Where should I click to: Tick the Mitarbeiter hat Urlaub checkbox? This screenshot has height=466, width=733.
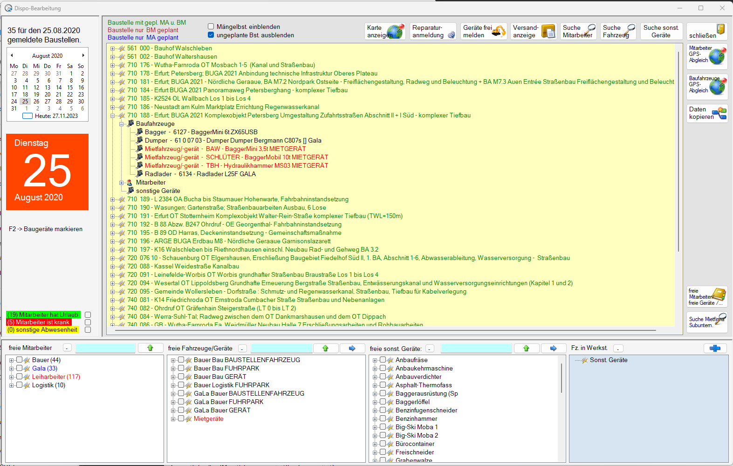click(x=88, y=315)
